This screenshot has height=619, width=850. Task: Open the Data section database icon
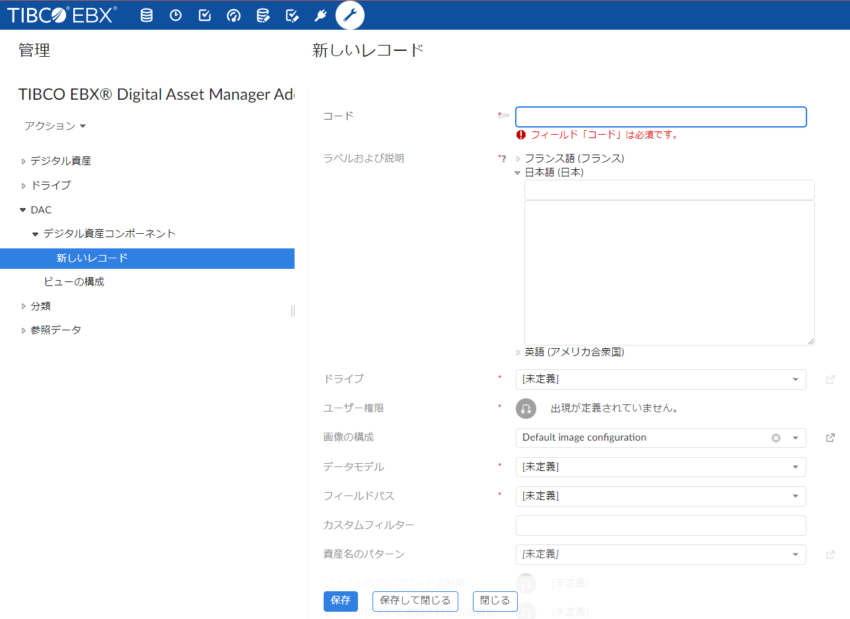147,15
